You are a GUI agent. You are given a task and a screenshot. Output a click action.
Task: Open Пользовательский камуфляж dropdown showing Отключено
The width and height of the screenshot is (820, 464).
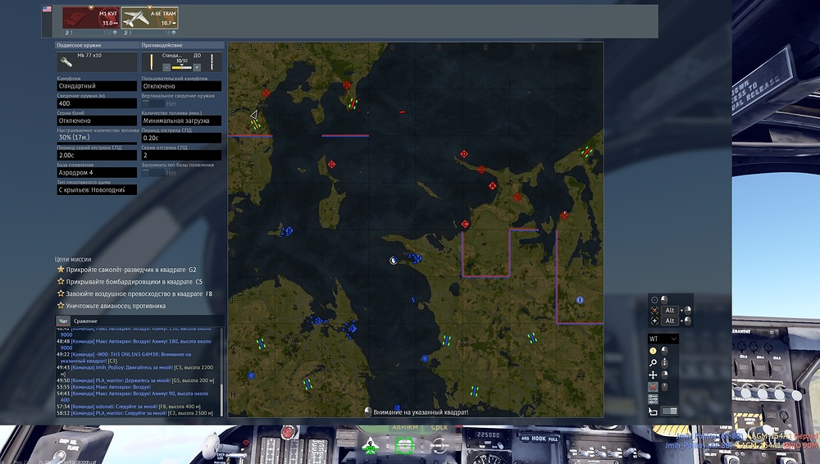click(x=181, y=86)
